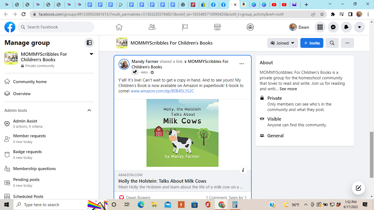Open the Account dropdown arrow
374x210 pixels.
[359, 27]
